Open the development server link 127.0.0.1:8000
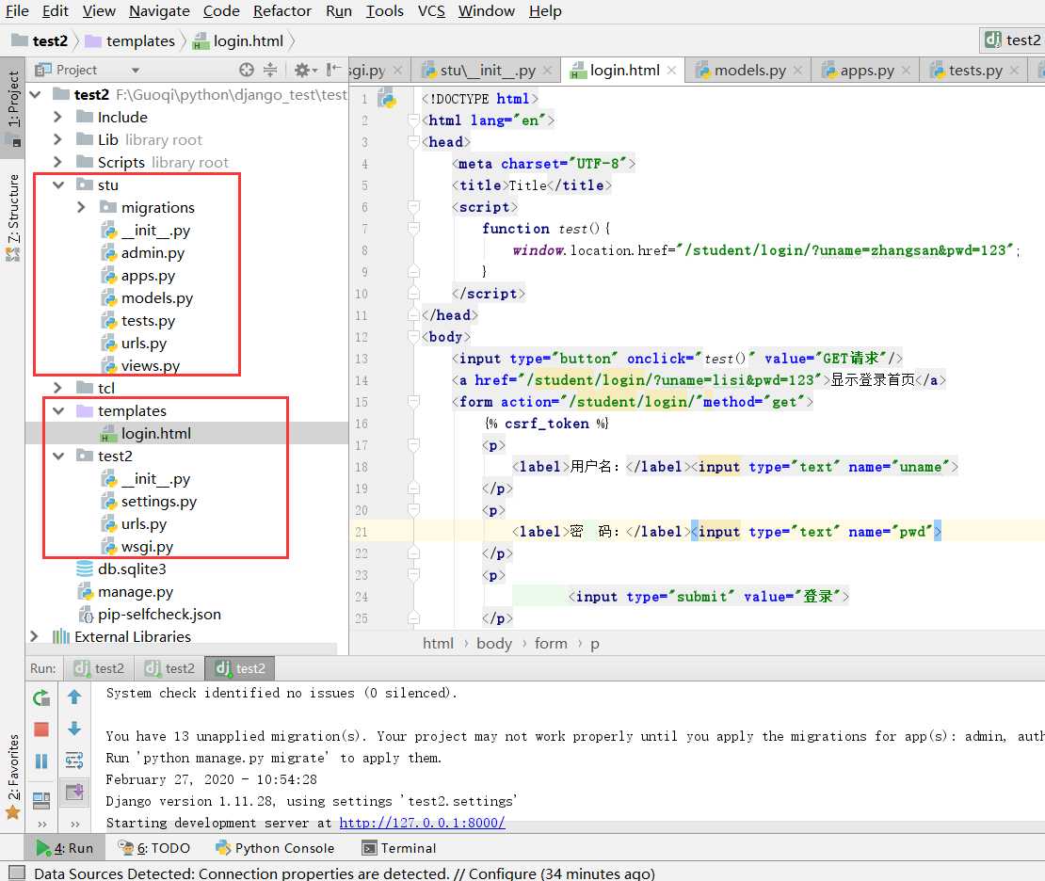1045x881 pixels. click(422, 823)
